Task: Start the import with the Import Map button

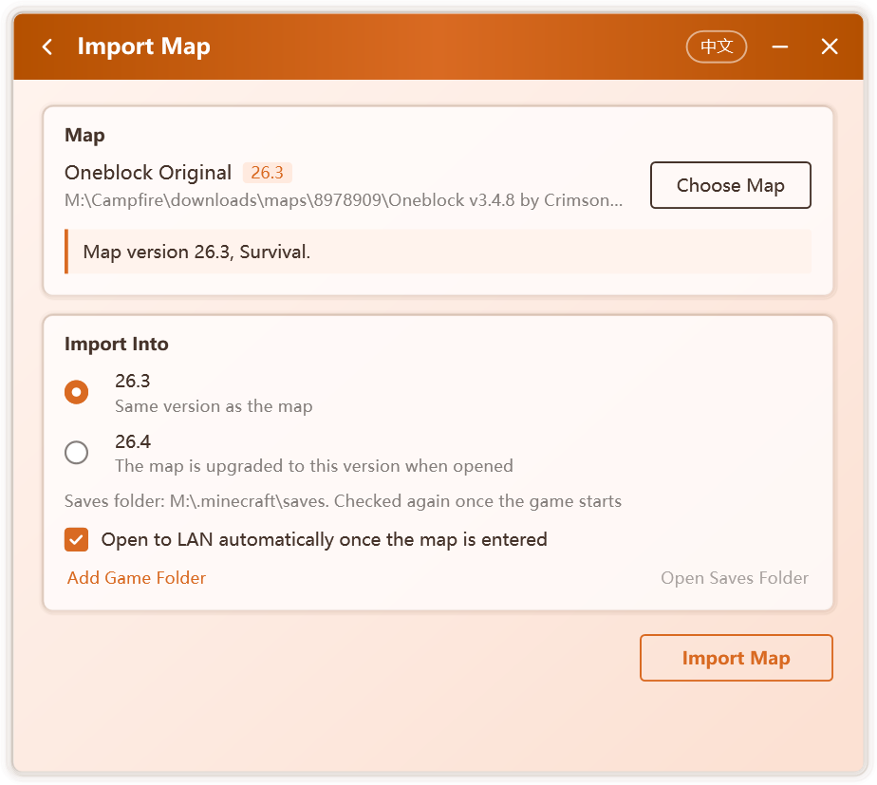Action: point(737,658)
